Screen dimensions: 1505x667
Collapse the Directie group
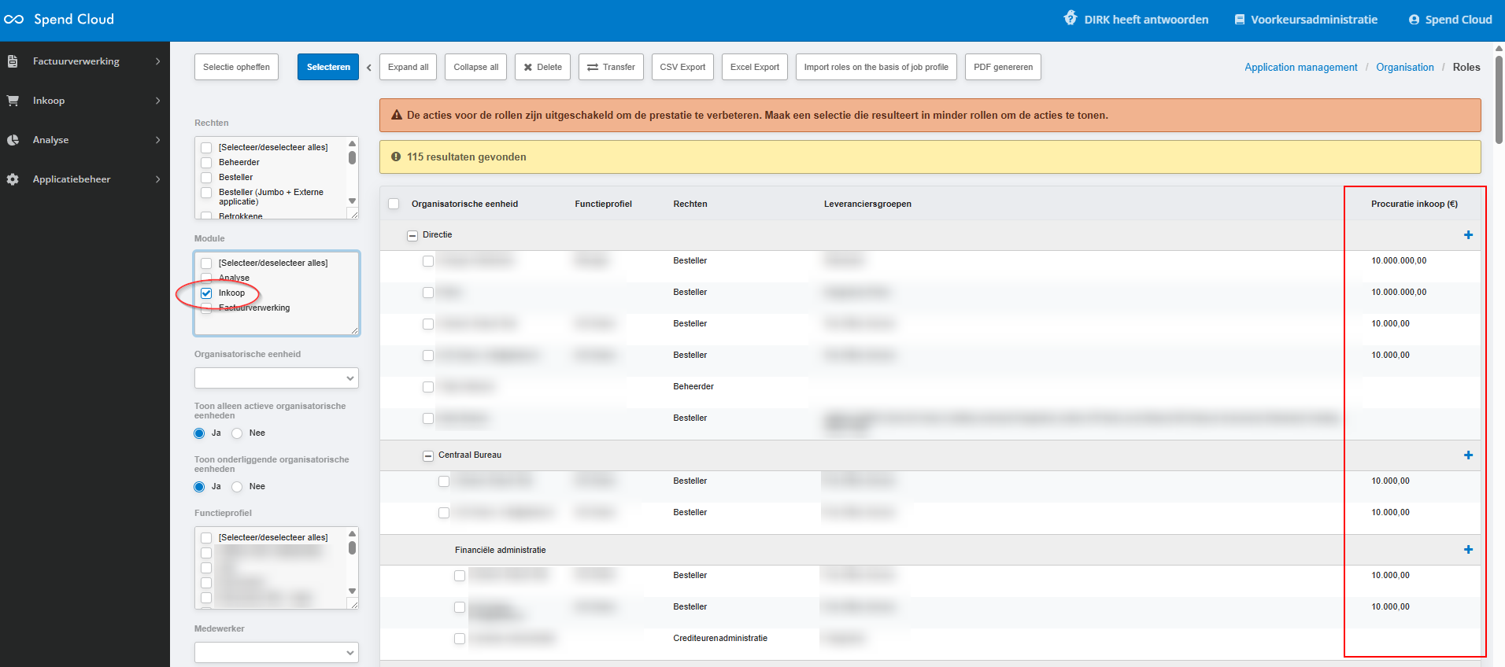tap(412, 235)
